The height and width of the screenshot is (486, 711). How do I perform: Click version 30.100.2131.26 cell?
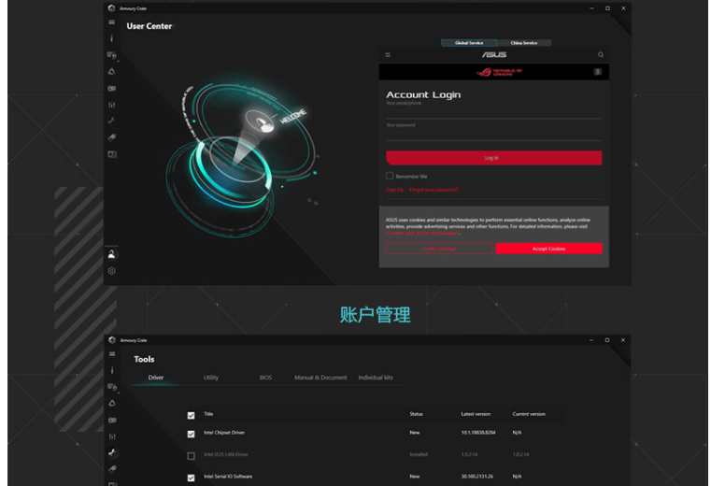(x=477, y=476)
